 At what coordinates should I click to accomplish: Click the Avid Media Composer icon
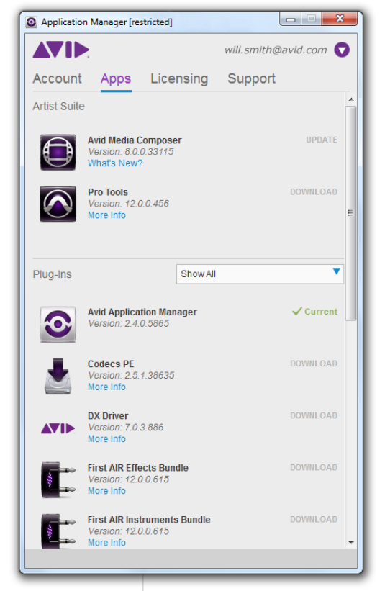tap(58, 153)
